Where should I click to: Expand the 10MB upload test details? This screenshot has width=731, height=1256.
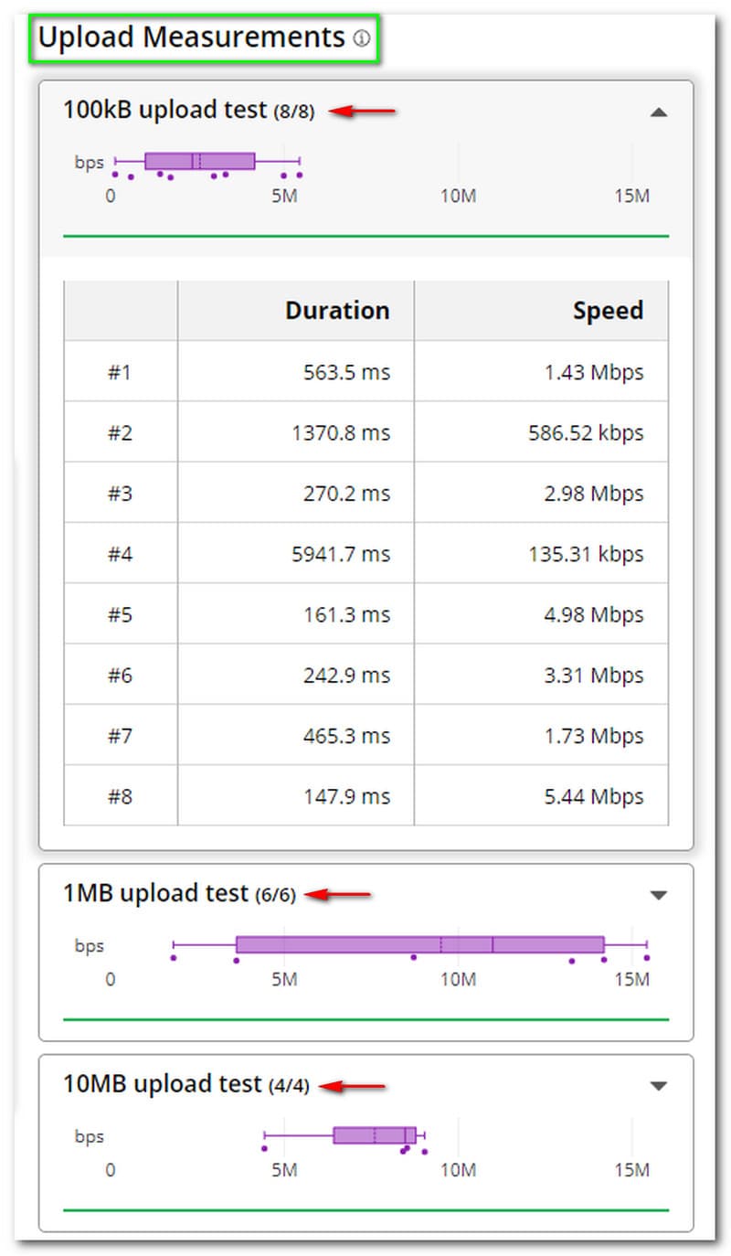pos(658,1086)
